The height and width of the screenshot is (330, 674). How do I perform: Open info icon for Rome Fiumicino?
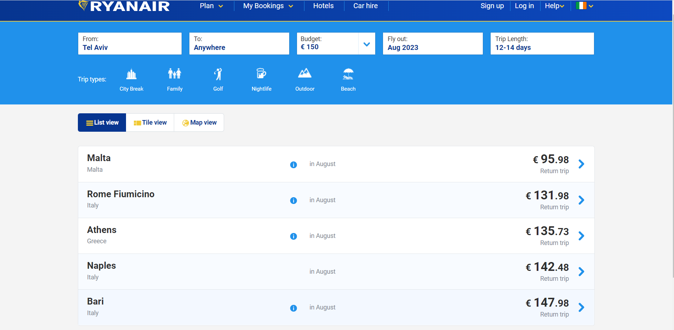[293, 200]
